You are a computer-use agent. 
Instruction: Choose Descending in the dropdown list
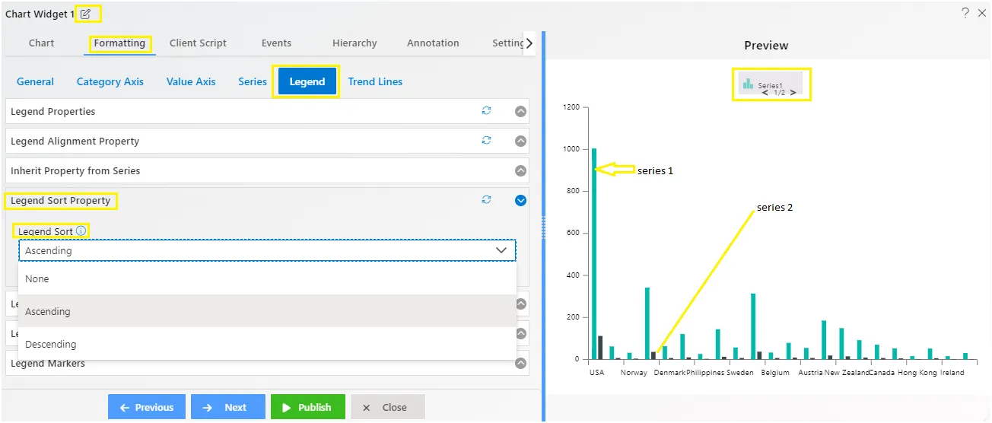click(x=267, y=344)
